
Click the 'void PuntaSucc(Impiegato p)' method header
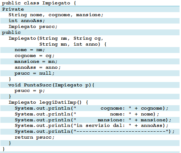coord(51,85)
